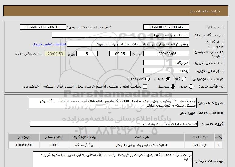Choose the متوسط purchase type radio
The width and height of the screenshot is (235, 167).
coord(173,86)
